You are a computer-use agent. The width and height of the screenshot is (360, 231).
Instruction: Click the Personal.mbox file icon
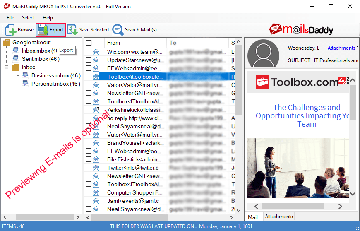pos(25,84)
